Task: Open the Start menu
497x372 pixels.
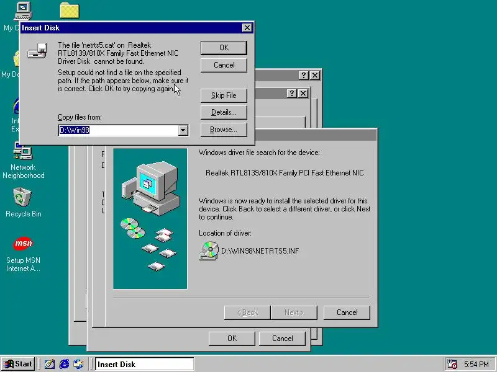Action: [18, 364]
